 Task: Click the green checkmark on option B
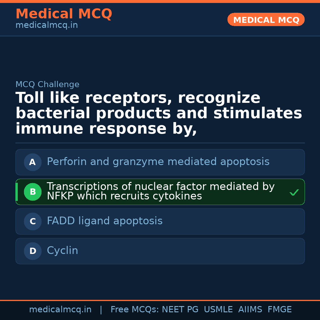point(294,193)
